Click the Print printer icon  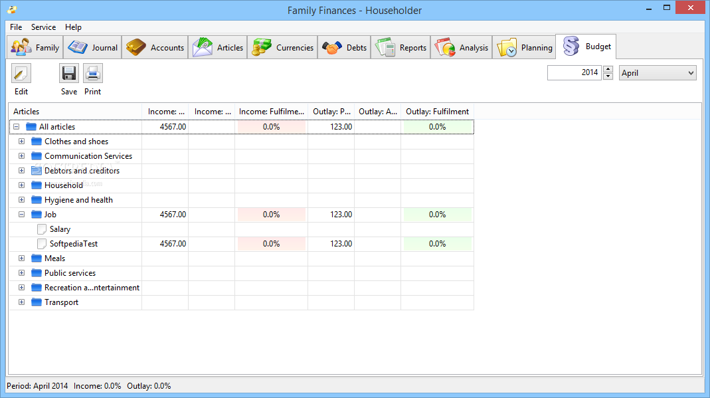[x=93, y=73]
